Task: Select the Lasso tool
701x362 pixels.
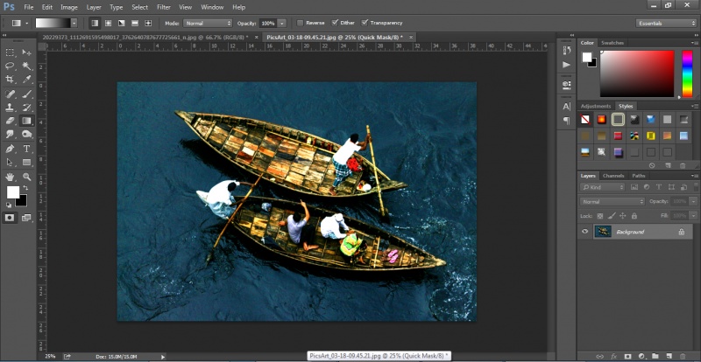Action: (x=11, y=66)
